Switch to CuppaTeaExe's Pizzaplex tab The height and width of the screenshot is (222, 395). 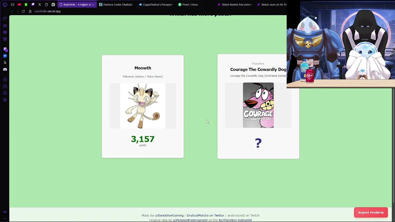[x=156, y=5]
